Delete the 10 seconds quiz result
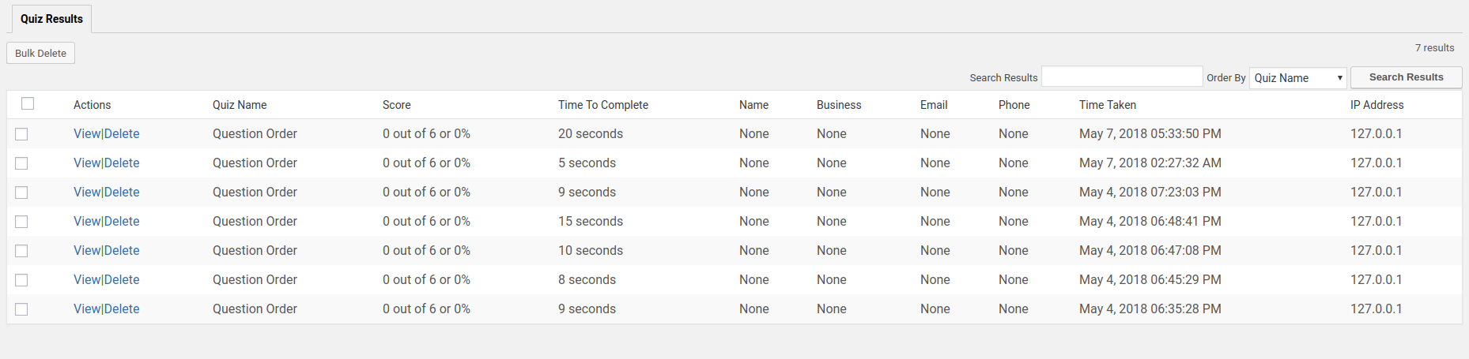The height and width of the screenshot is (359, 1469). pos(122,251)
